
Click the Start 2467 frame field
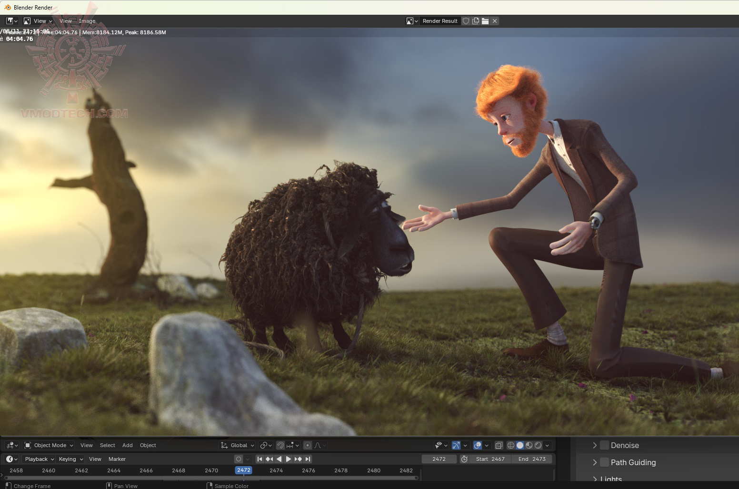pyautogui.click(x=490, y=459)
